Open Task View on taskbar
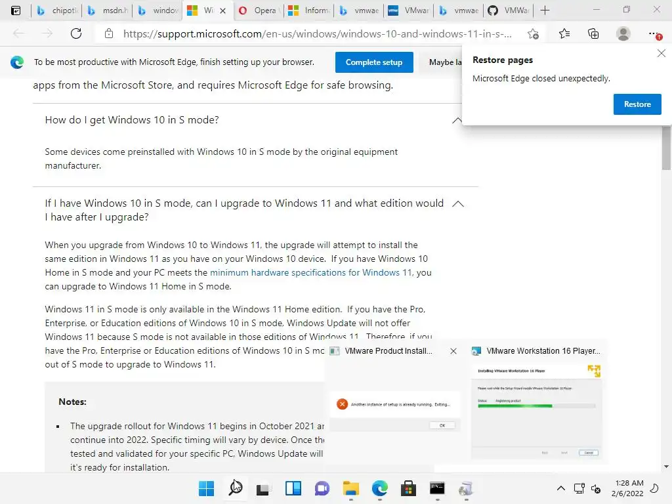This screenshot has height=504, width=672. click(x=263, y=488)
